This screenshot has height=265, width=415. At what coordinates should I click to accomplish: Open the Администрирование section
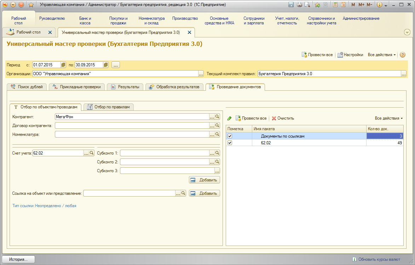coord(361,18)
